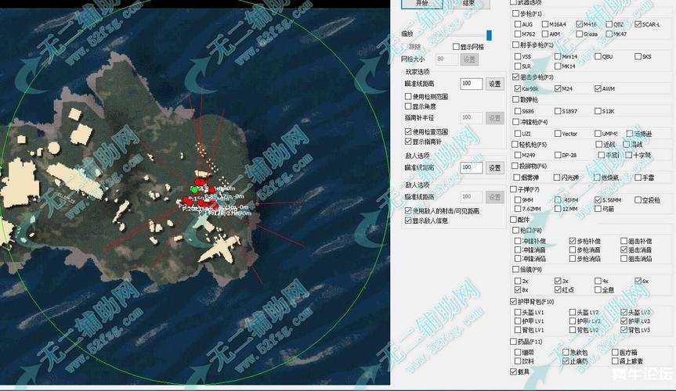Click the 设置 button beside 指南针半径
The image size is (676, 391).
[495, 118]
